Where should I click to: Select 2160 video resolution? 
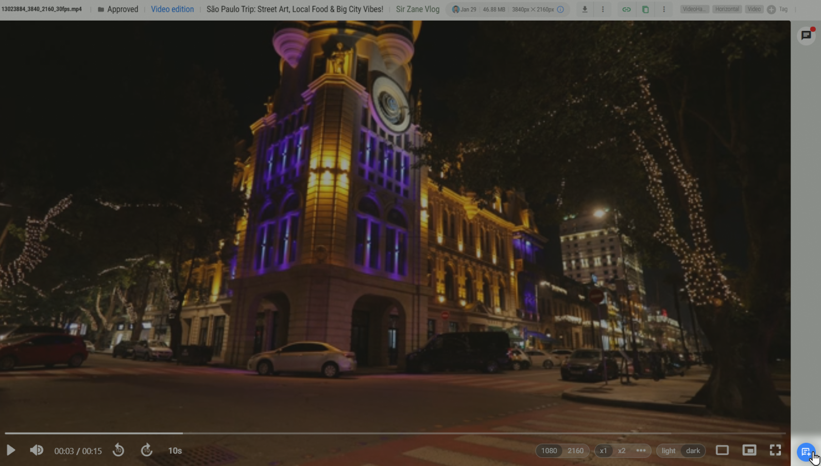[x=575, y=451]
